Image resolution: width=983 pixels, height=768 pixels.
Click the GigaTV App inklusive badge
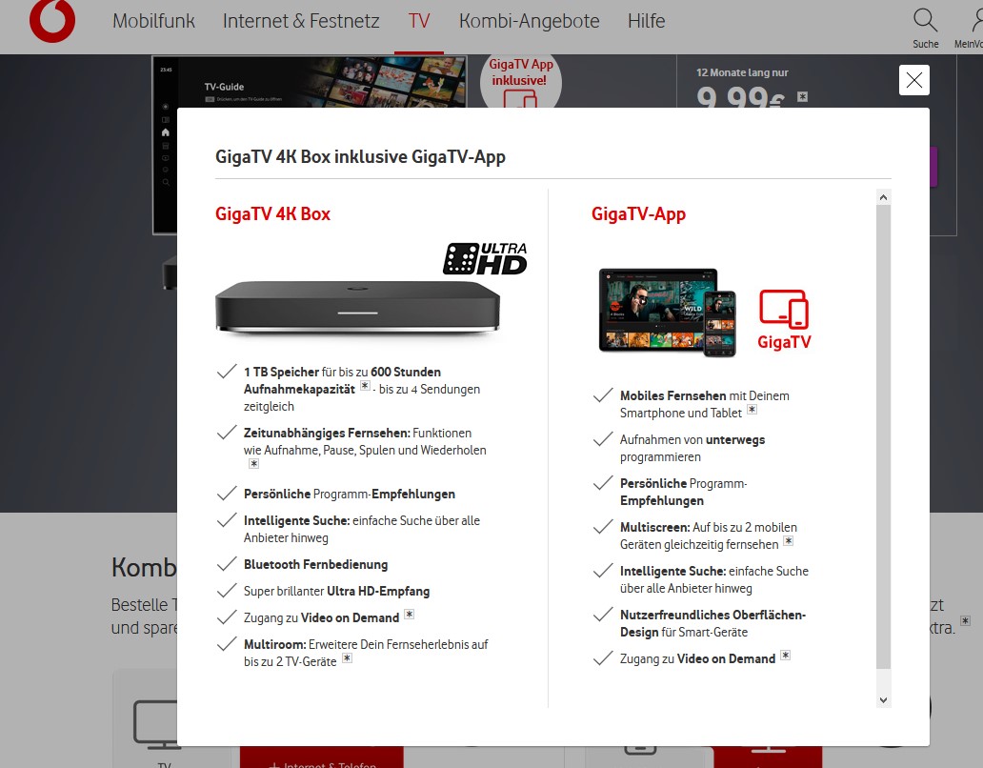(x=520, y=82)
